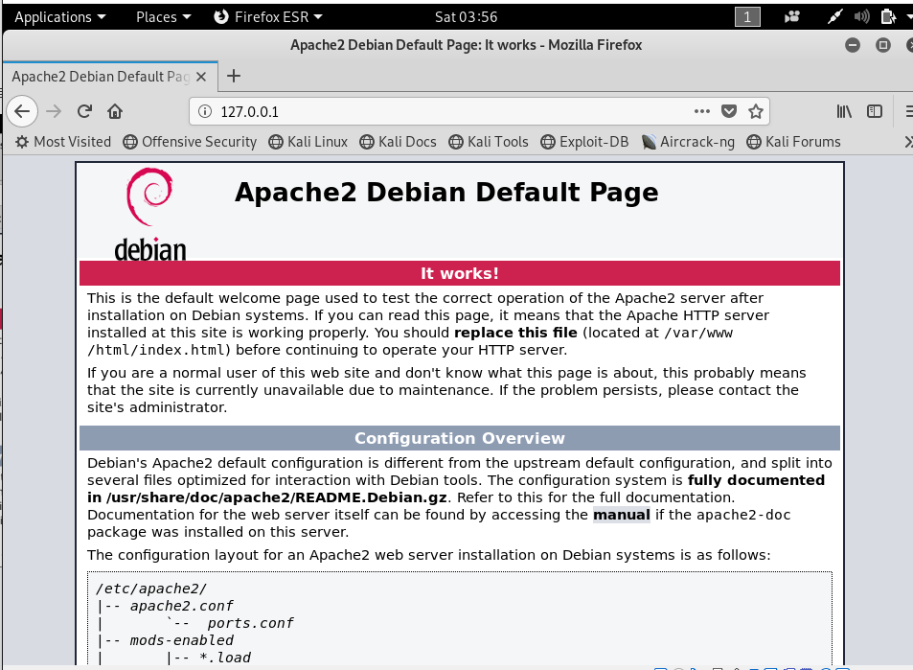Go back with the back arrow button
This screenshot has width=913, height=670.
[x=22, y=111]
